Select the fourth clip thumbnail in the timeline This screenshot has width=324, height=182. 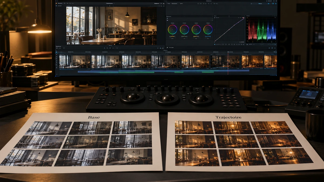click(166, 62)
